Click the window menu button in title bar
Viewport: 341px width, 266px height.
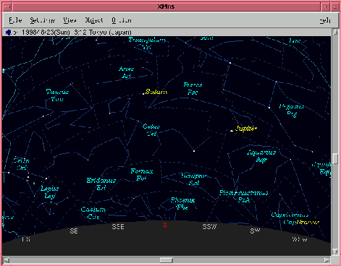(7, 7)
